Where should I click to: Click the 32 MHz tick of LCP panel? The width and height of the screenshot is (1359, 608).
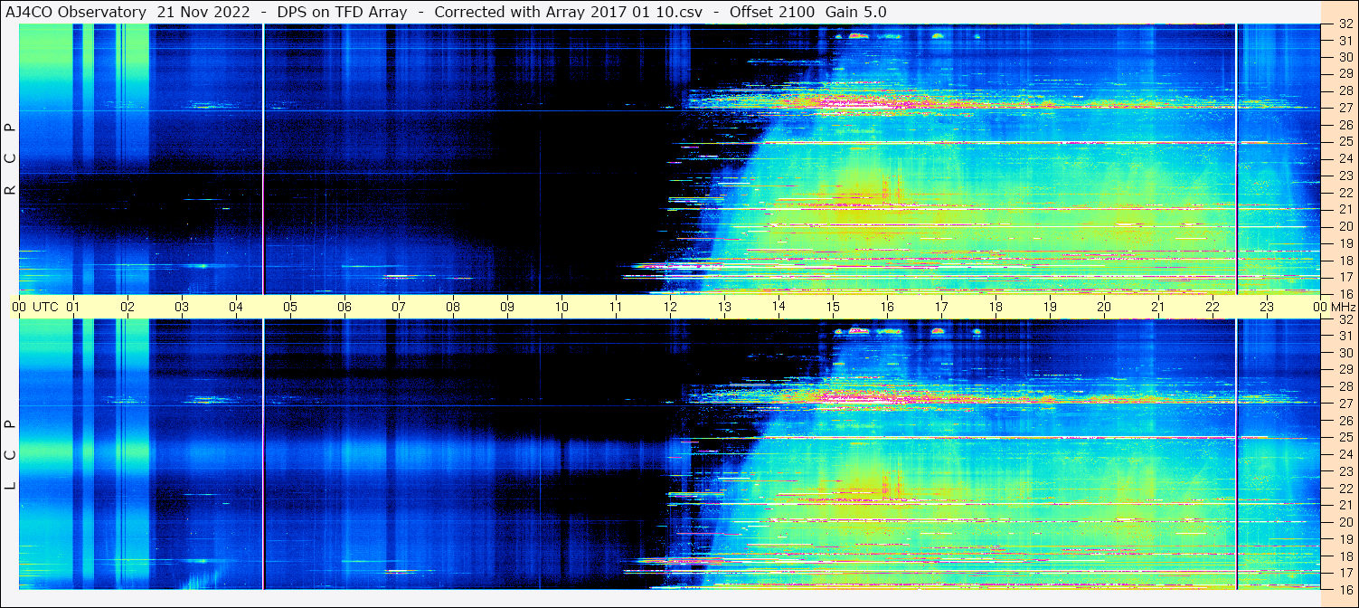click(x=1345, y=319)
